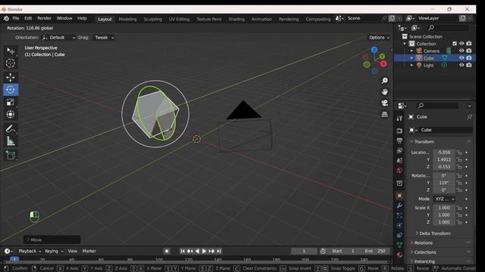Image resolution: width=485 pixels, height=272 pixels.
Task: Jump to the start frame
Action: [x=183, y=251]
